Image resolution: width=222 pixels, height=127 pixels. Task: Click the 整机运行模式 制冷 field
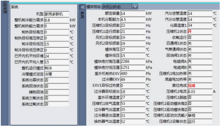(x=57, y=68)
